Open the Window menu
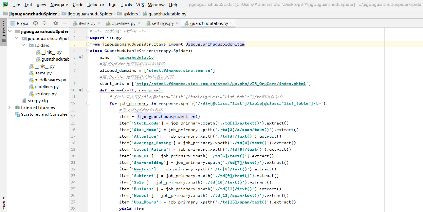The image size is (423, 212). point(156,5)
